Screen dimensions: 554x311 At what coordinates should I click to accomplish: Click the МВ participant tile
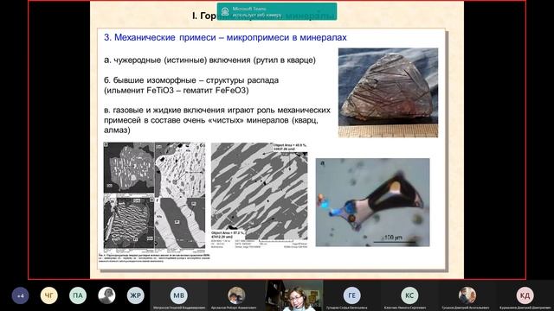(x=179, y=295)
